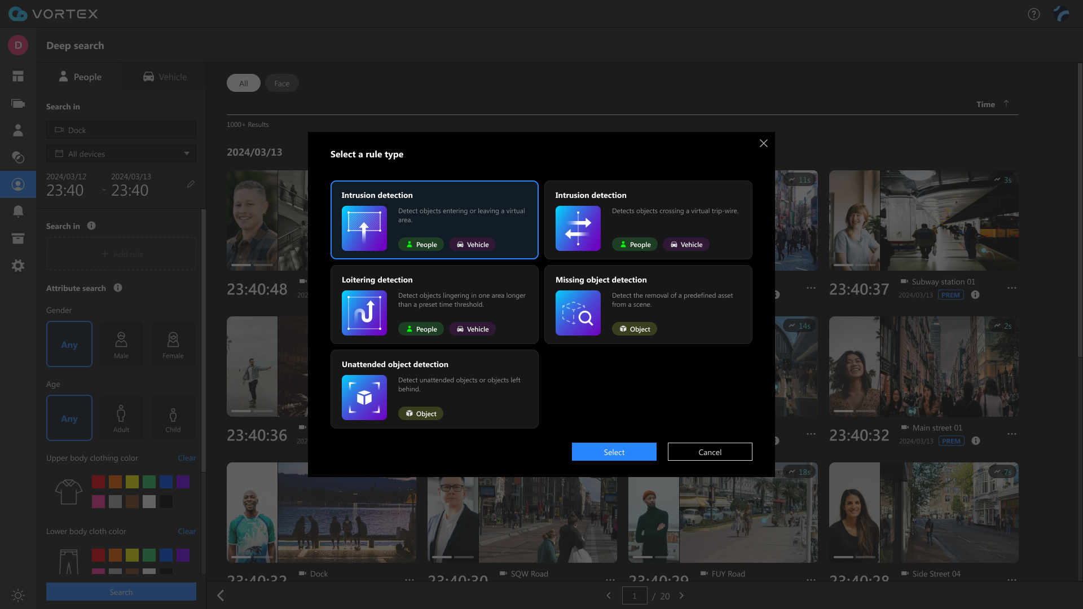
Task: Choose the Unattended object detection rule
Action: coord(434,389)
